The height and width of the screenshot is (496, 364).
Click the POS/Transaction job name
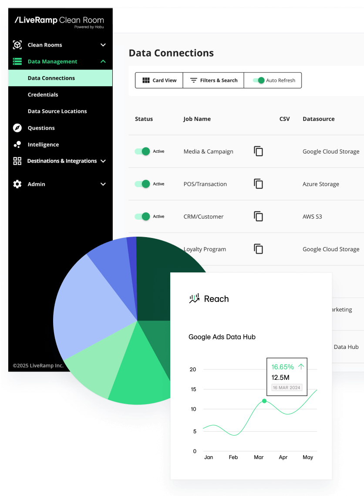(205, 184)
